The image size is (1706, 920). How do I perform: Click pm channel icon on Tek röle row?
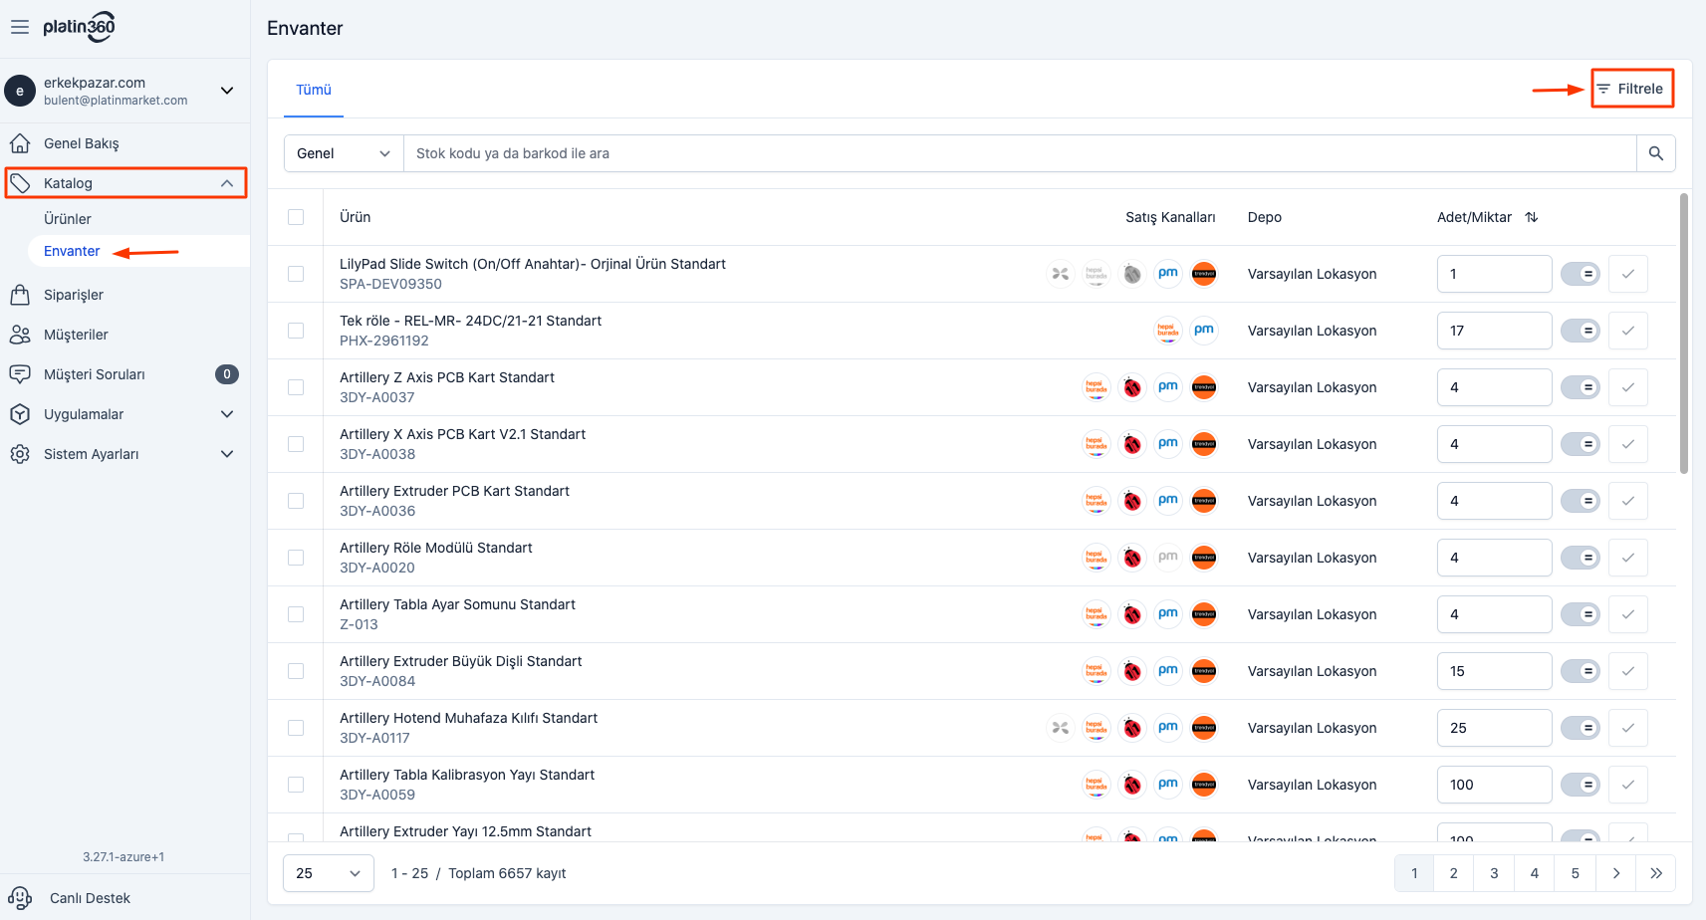pos(1204,331)
